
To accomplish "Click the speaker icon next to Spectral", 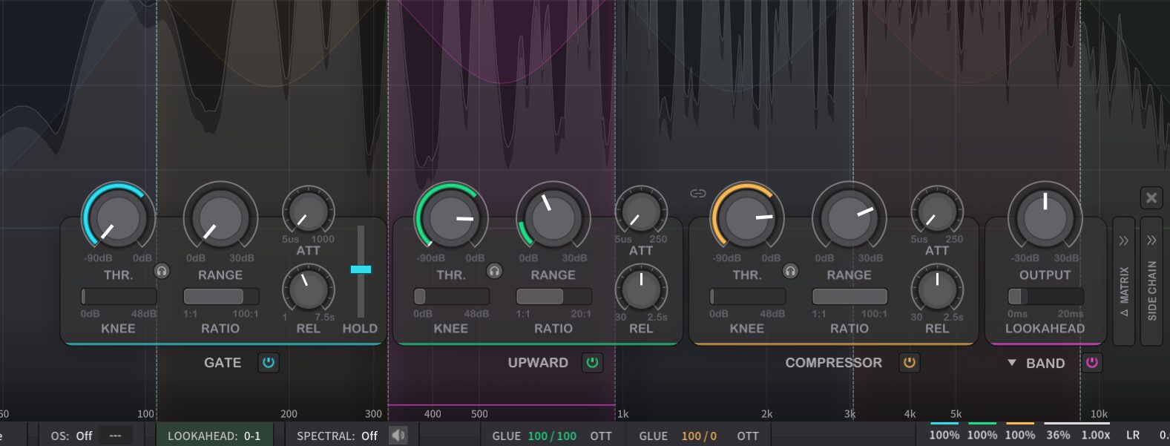I will point(398,436).
